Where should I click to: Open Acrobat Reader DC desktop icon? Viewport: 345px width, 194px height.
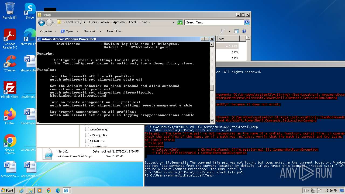(10, 39)
